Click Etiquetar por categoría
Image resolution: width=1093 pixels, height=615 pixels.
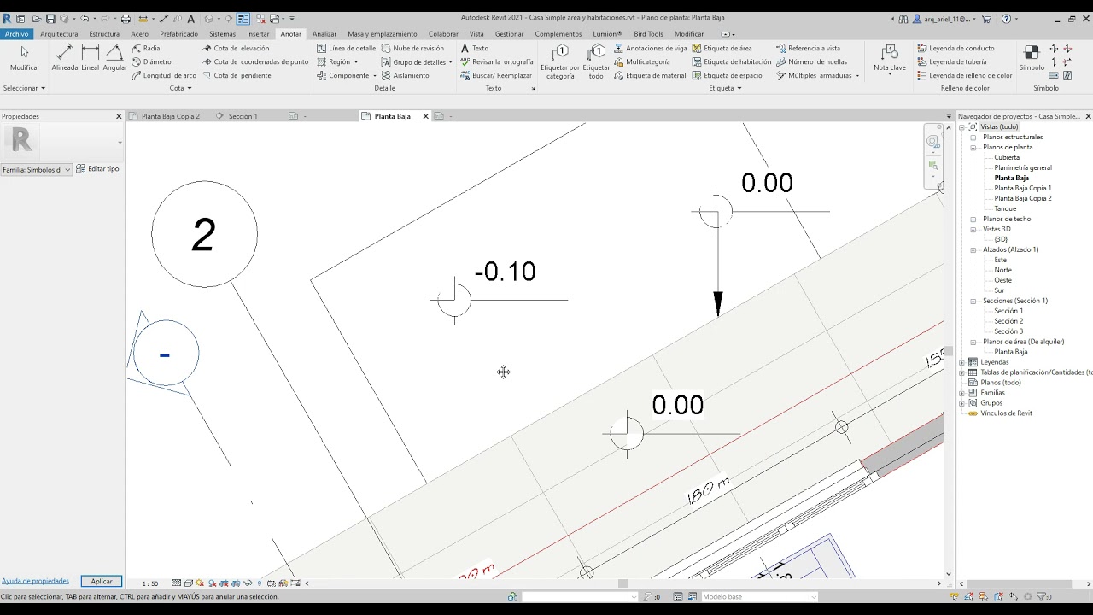click(560, 62)
